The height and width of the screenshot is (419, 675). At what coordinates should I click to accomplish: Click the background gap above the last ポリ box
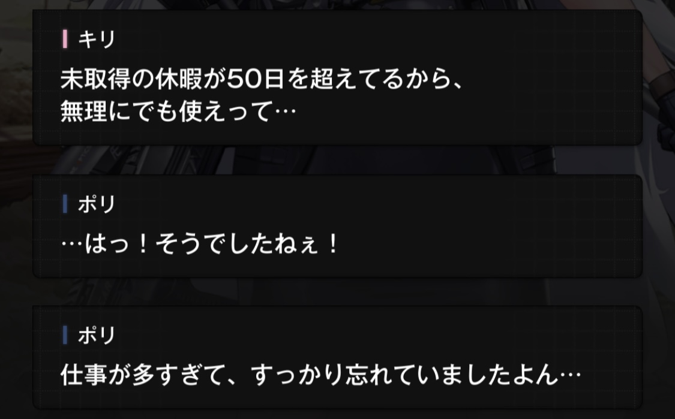coord(337,292)
